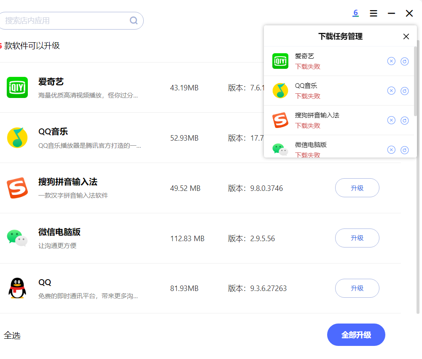Upgrade 搜狗拼音输入法
The height and width of the screenshot is (359, 422).
click(x=357, y=188)
